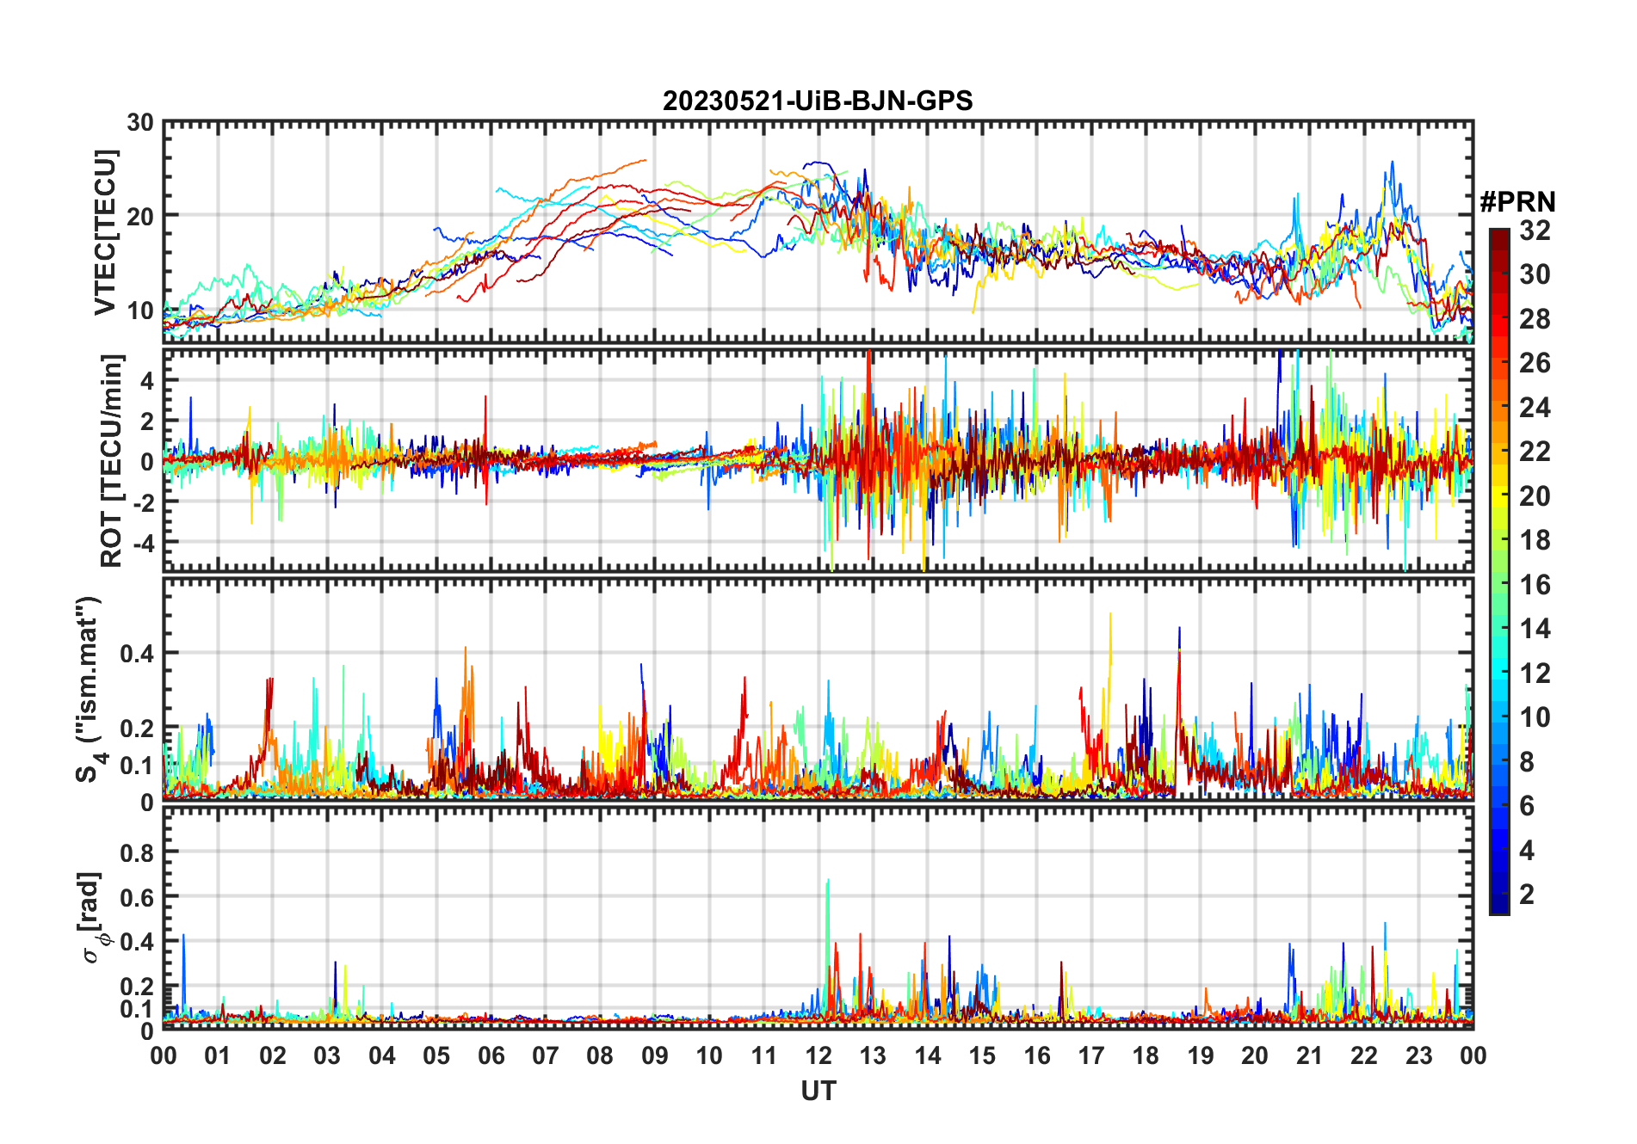Select the -4 tick on the ROT axis

pyautogui.click(x=143, y=542)
